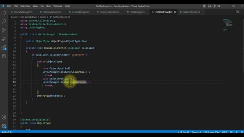The height and width of the screenshot is (137, 244).
Task: Click Assets in the breadcrumb
Action: point(14,17)
